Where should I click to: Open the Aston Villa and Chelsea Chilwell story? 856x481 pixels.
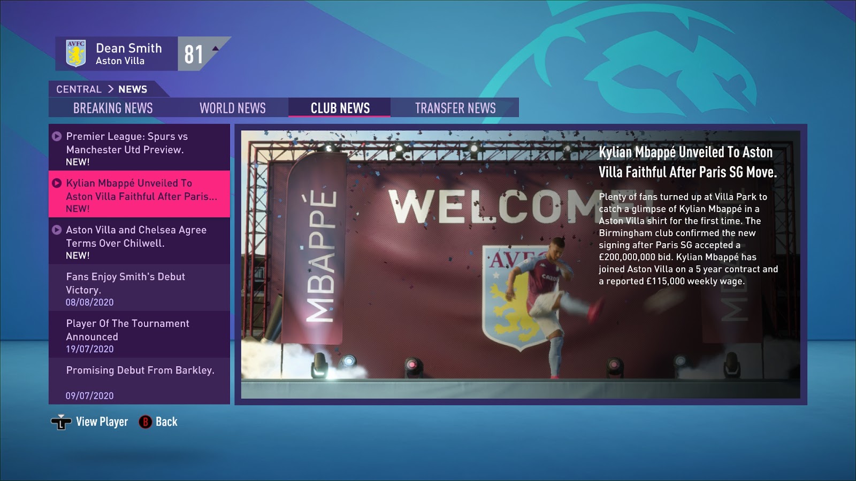pos(139,241)
